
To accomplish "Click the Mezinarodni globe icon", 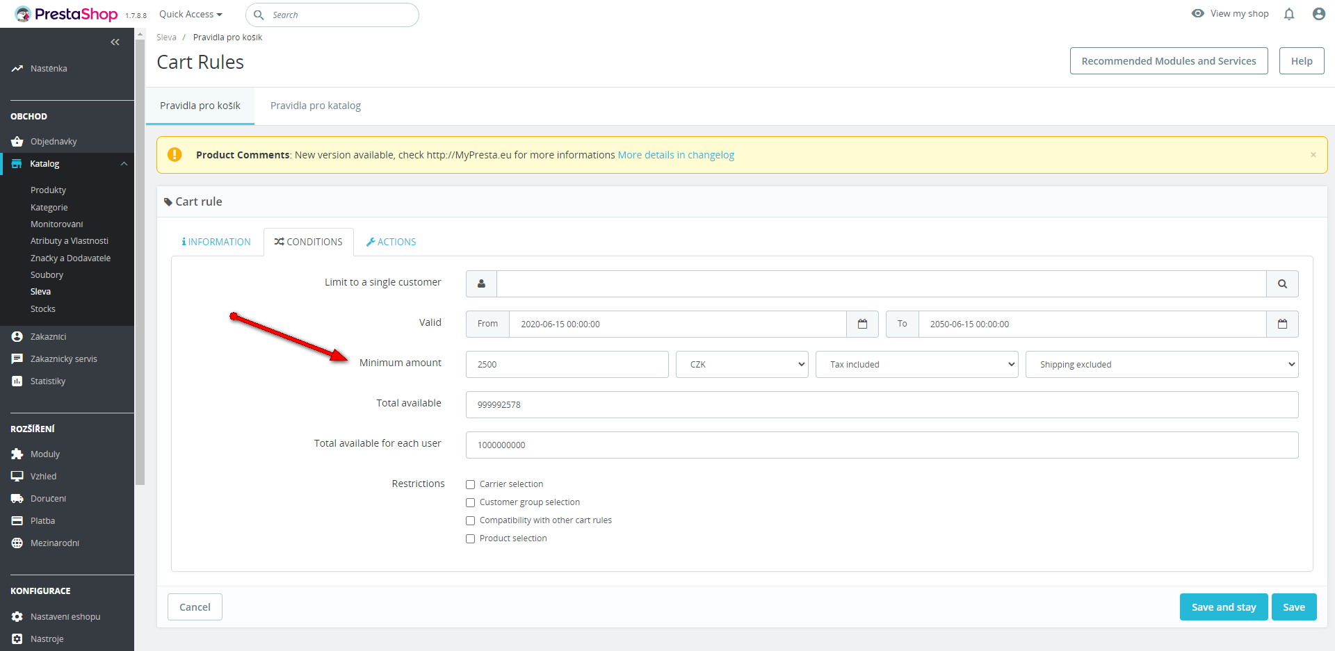I will pyautogui.click(x=17, y=543).
